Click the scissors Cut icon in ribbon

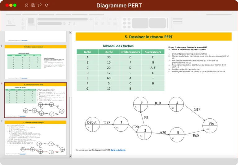23,19
